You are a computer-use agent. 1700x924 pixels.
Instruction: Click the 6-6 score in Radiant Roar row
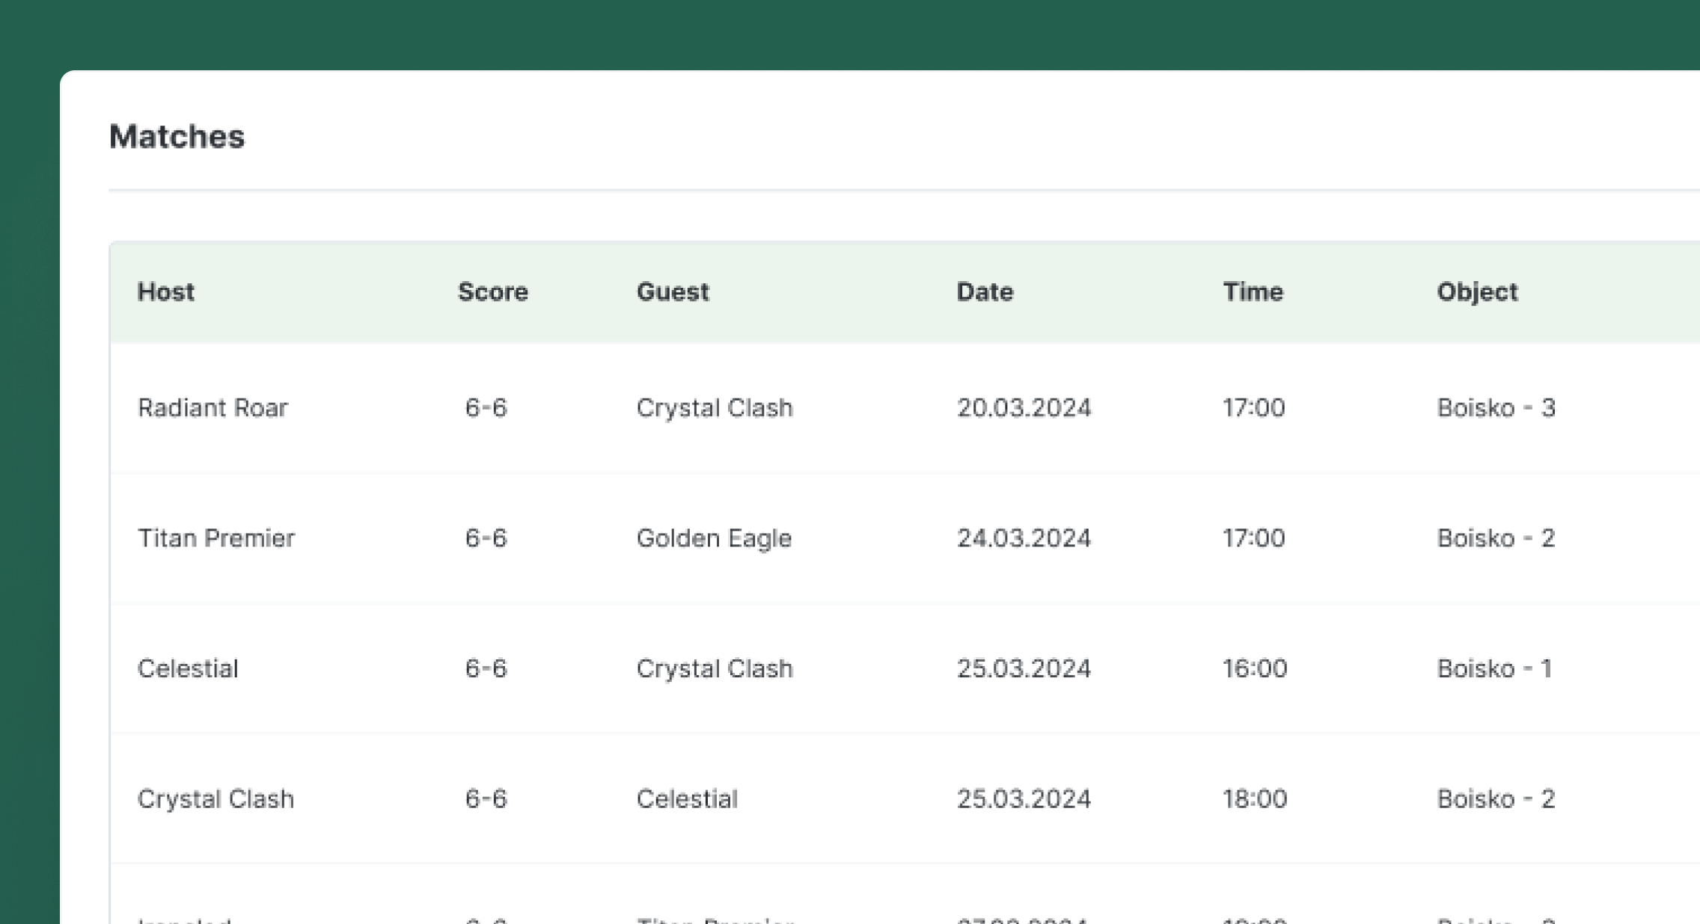[x=486, y=407]
